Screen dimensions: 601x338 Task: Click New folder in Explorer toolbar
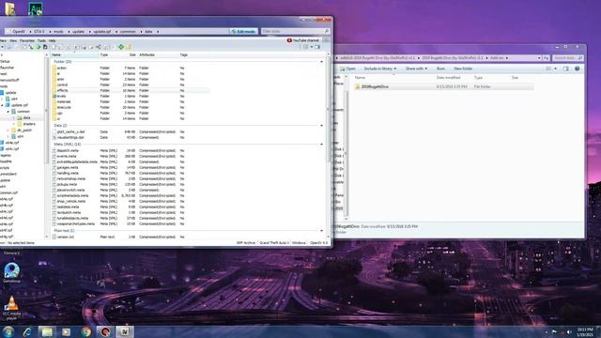[x=463, y=69]
